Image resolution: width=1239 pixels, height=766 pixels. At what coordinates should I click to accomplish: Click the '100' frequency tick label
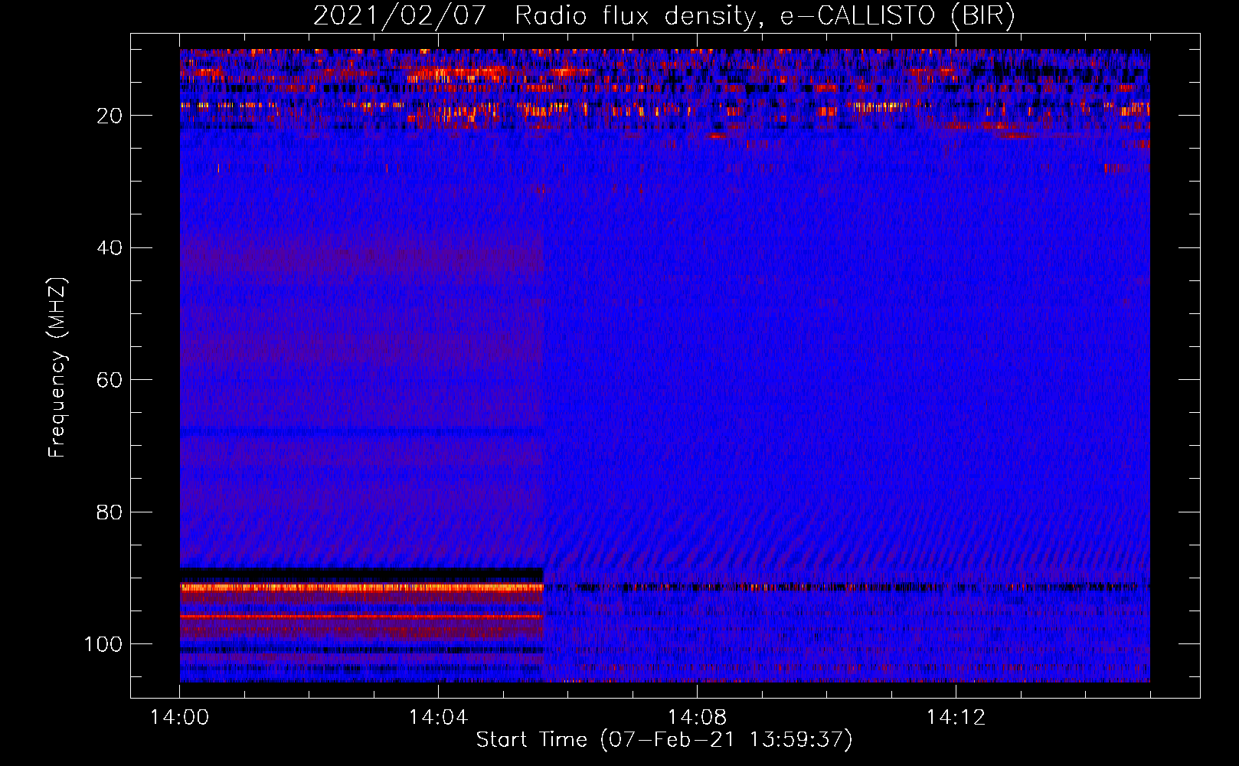coord(103,644)
